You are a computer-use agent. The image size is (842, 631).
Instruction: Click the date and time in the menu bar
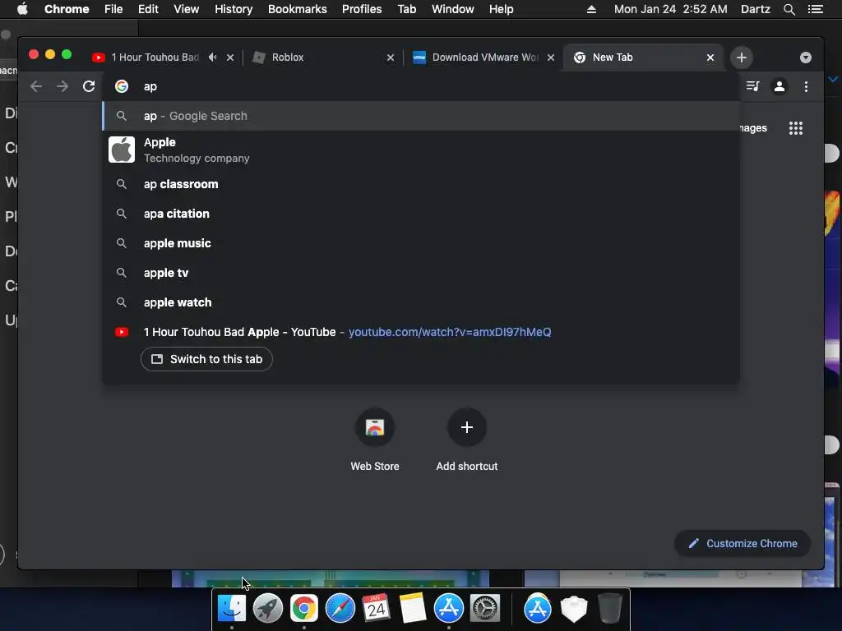[x=671, y=9]
